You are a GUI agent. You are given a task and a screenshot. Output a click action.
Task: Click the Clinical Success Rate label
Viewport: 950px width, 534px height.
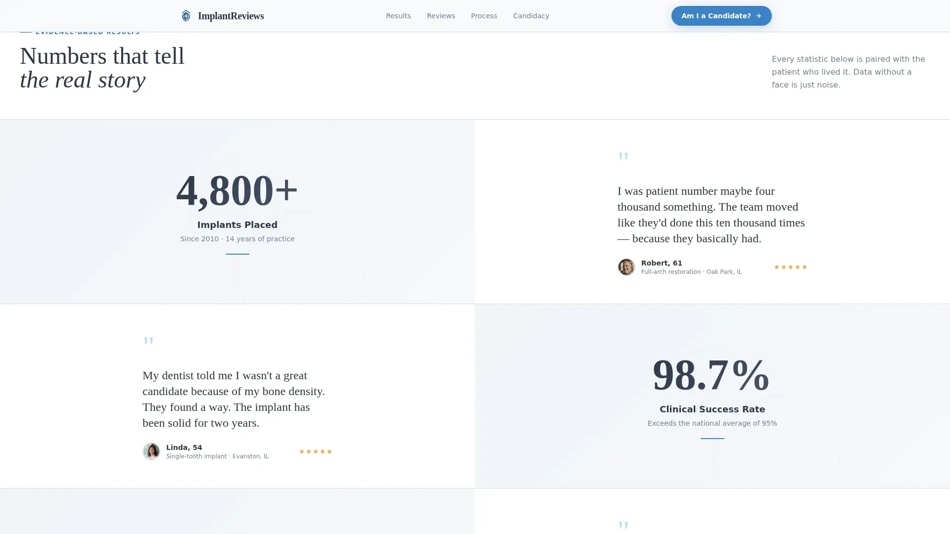pyautogui.click(x=712, y=409)
